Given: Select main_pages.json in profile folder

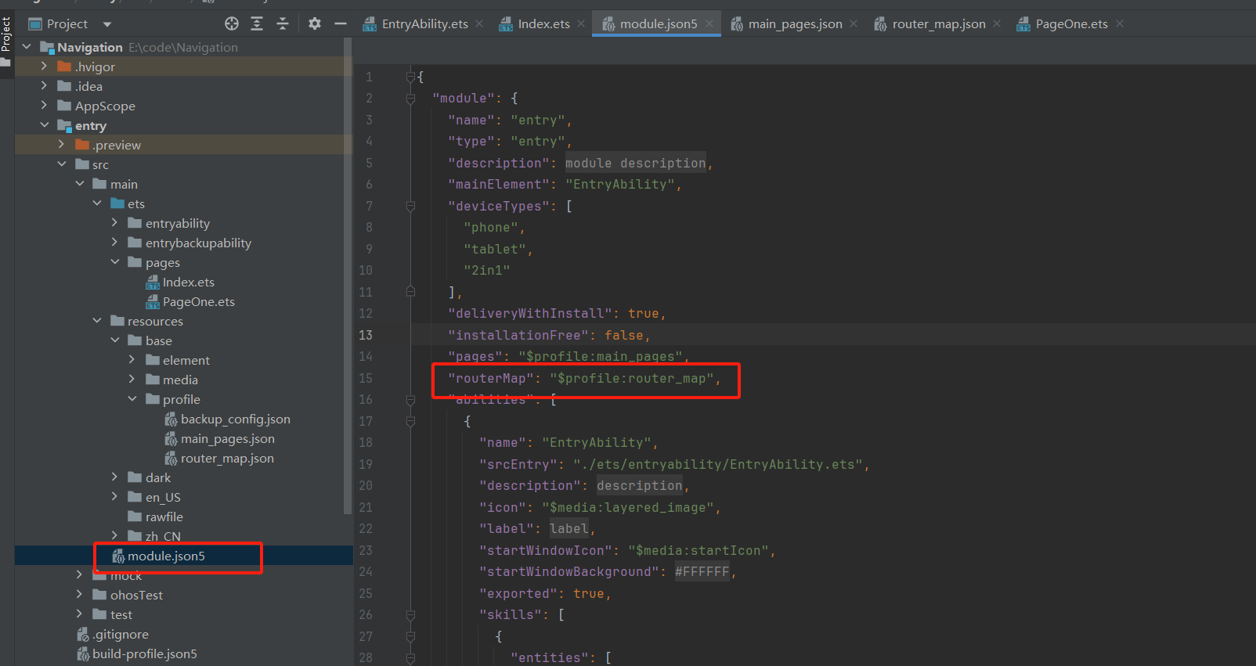Looking at the screenshot, I should pos(227,438).
